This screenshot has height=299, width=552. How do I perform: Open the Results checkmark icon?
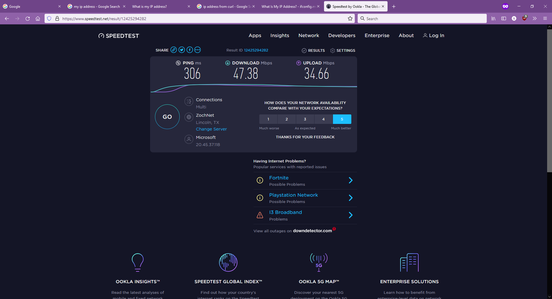coord(304,50)
